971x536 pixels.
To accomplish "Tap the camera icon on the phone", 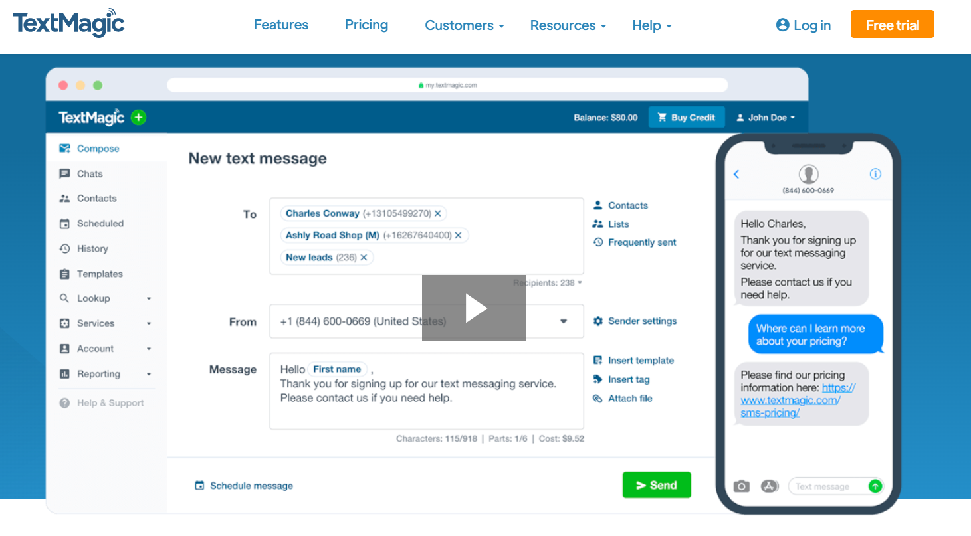I will point(741,486).
